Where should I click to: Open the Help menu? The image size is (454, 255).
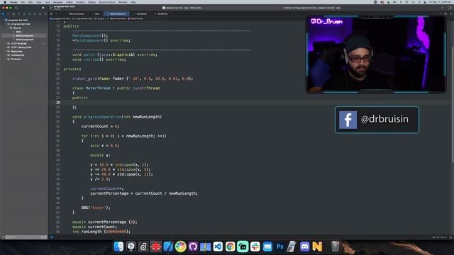click(x=133, y=2)
